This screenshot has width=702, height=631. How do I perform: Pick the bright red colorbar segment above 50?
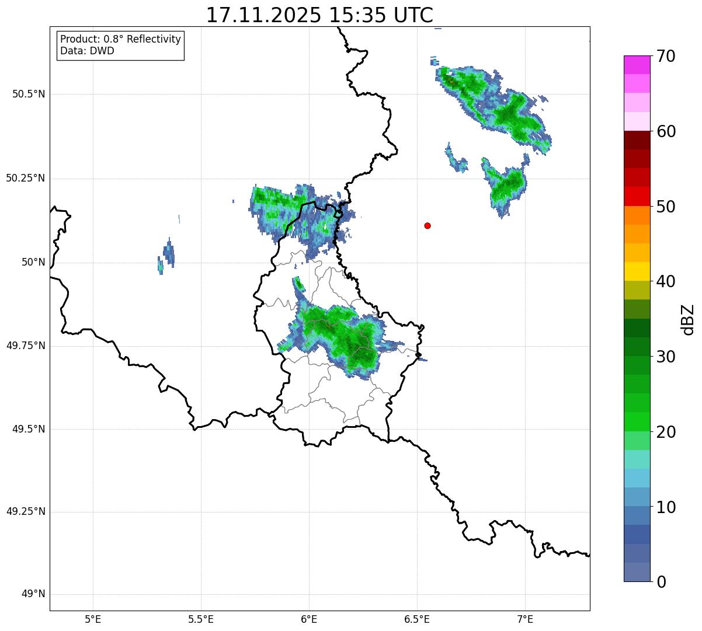click(x=637, y=196)
